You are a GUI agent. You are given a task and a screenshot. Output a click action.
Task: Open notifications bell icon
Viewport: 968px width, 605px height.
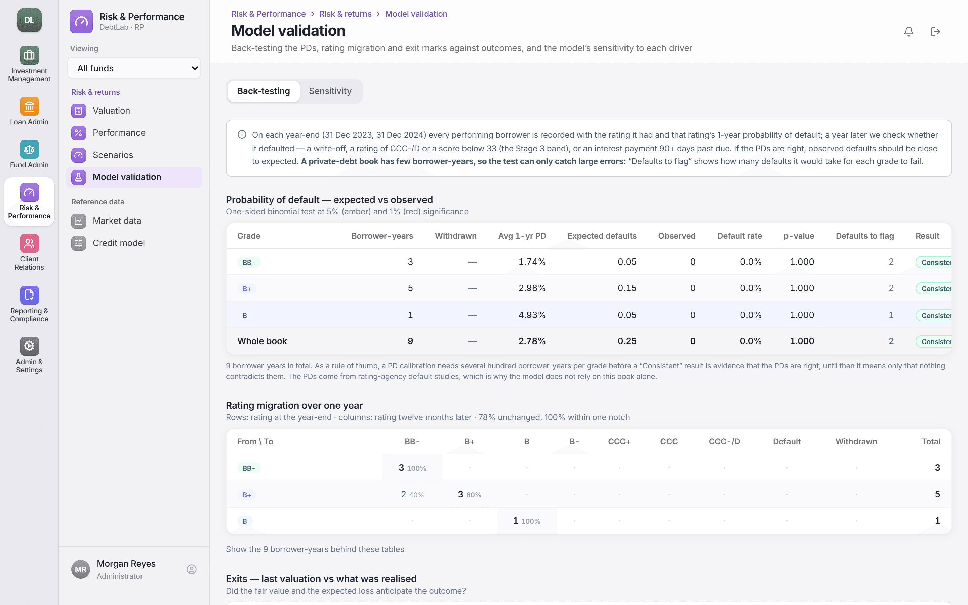pyautogui.click(x=909, y=31)
